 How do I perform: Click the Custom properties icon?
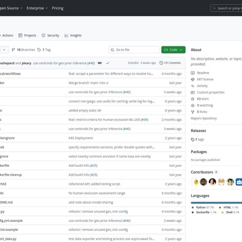pos(193,92)
